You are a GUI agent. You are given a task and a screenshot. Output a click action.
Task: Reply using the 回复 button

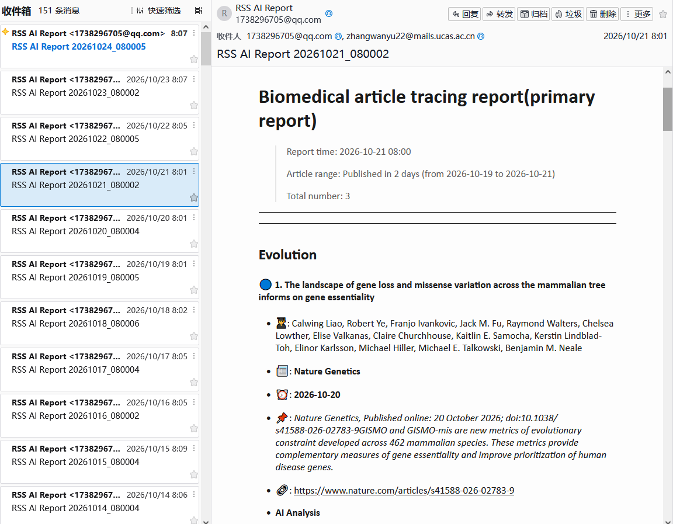tap(464, 14)
